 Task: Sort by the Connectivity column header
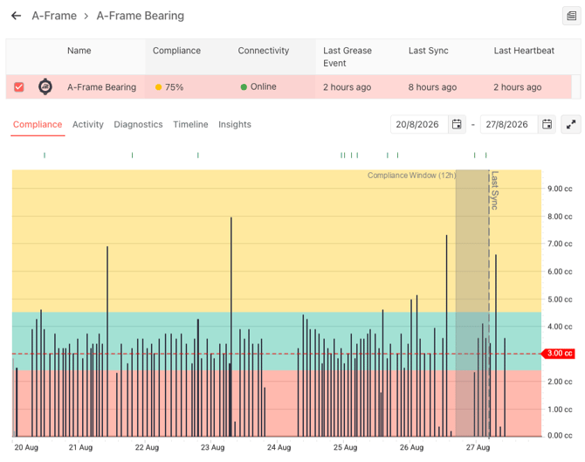pos(264,51)
